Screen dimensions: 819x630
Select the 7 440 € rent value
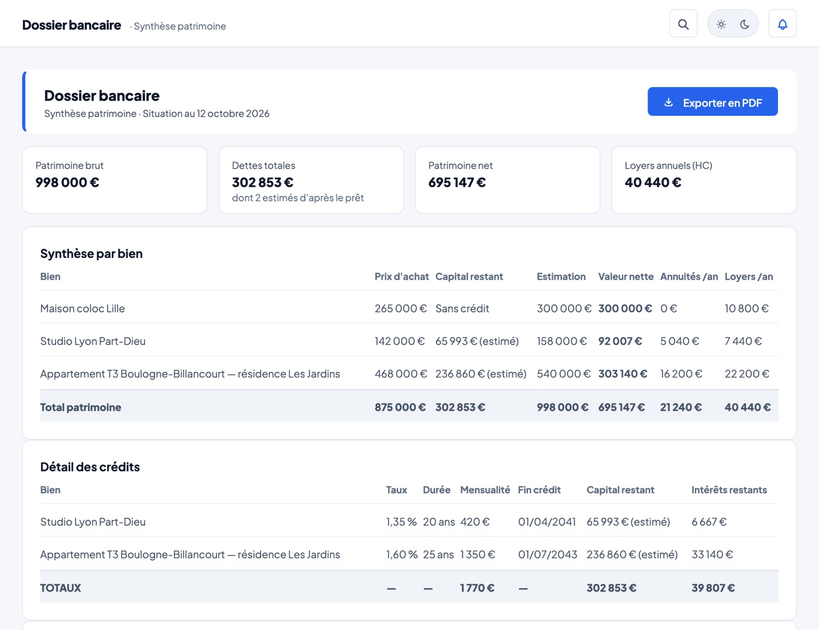[743, 341]
